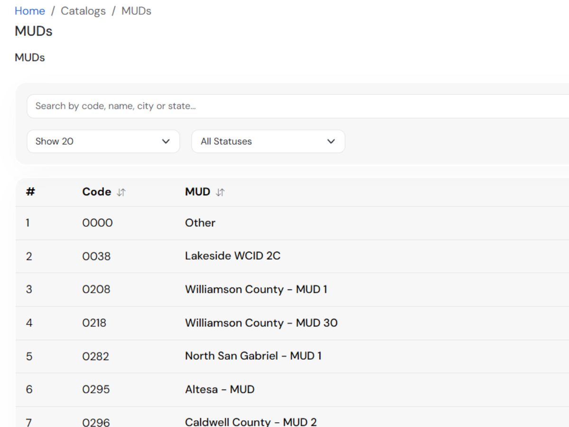The height and width of the screenshot is (427, 569).
Task: Click the MUD column header
Action: [198, 192]
